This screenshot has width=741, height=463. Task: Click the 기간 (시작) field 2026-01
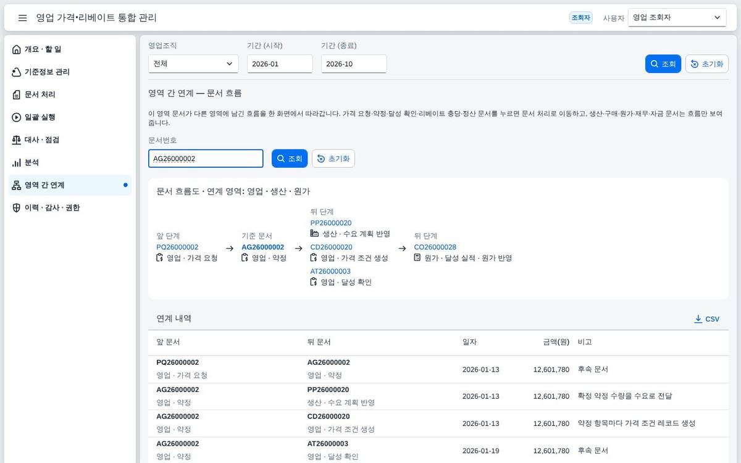click(280, 64)
